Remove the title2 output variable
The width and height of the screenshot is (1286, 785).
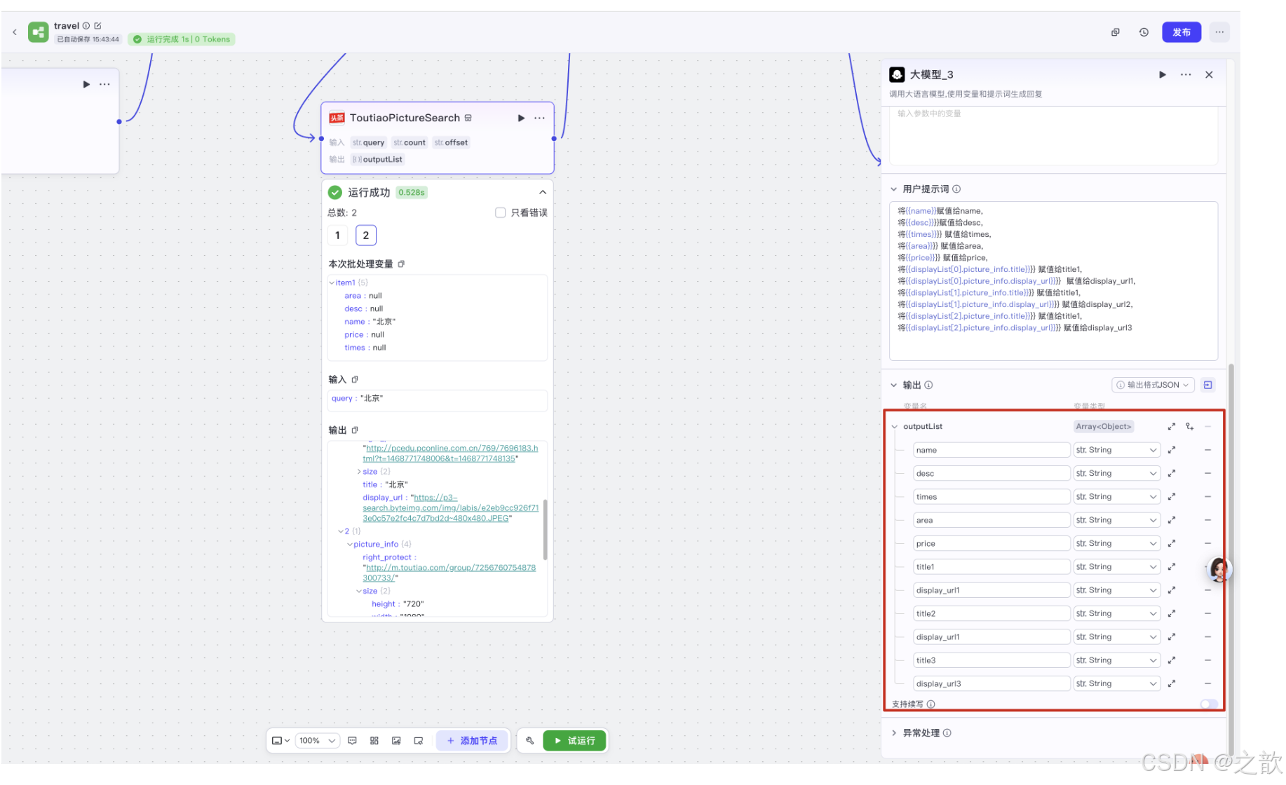point(1207,613)
